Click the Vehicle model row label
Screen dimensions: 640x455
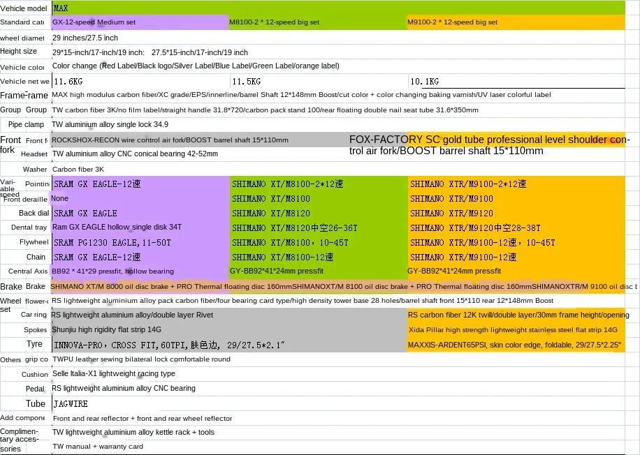coord(24,8)
